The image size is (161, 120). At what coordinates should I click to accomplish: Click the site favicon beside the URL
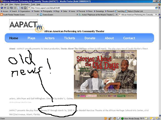29,8
